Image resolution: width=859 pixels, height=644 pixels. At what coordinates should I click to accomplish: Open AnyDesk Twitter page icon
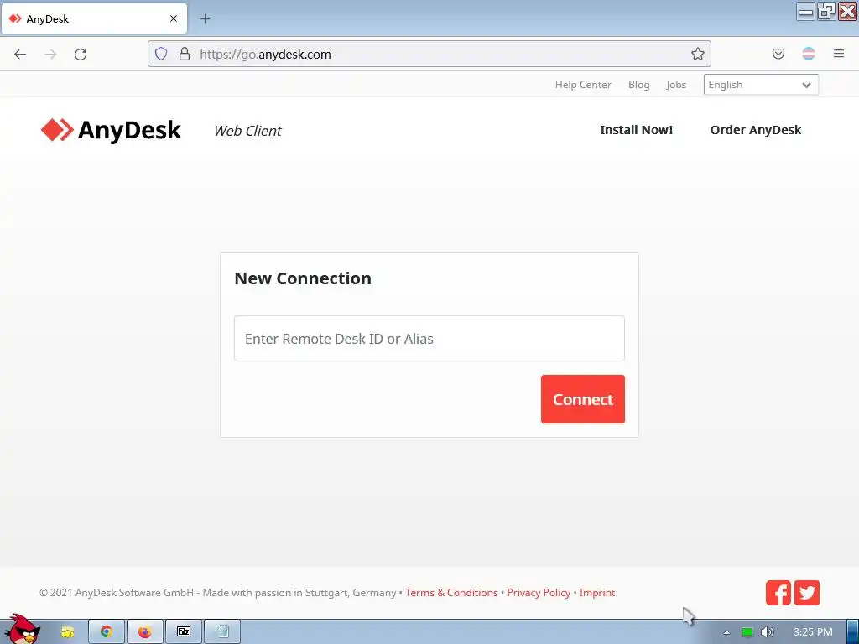(807, 593)
